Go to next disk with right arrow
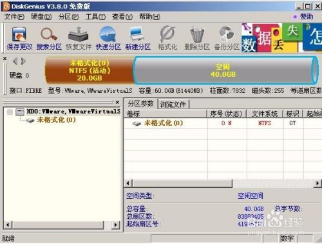 [23, 61]
